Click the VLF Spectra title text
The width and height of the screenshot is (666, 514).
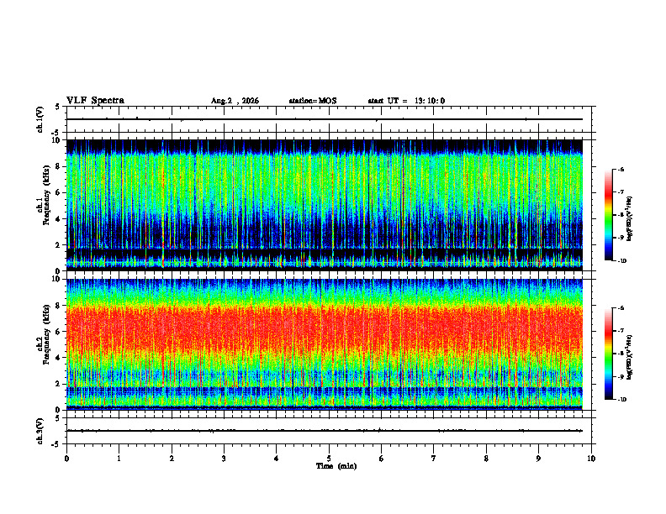pos(96,101)
